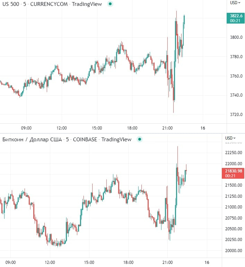Click the 09:00 label on the US 500 time axis

pyautogui.click(x=26, y=128)
